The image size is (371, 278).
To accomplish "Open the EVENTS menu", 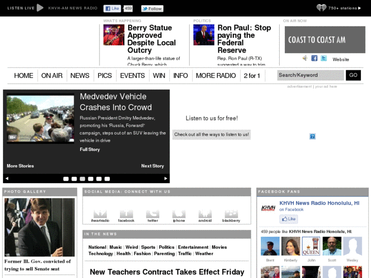I will point(132,75).
